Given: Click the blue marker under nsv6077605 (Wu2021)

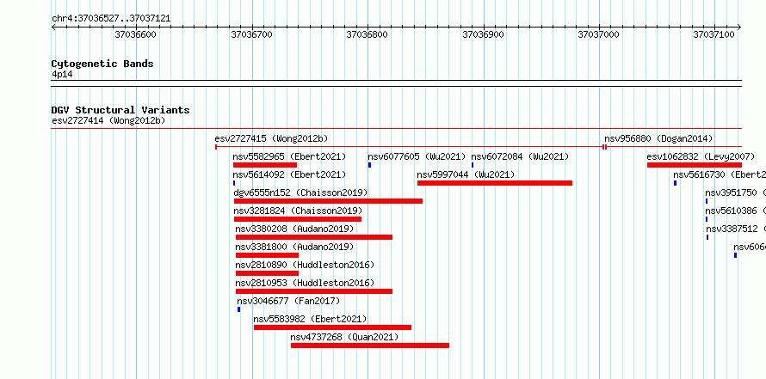Looking at the screenshot, I should coord(370,165).
